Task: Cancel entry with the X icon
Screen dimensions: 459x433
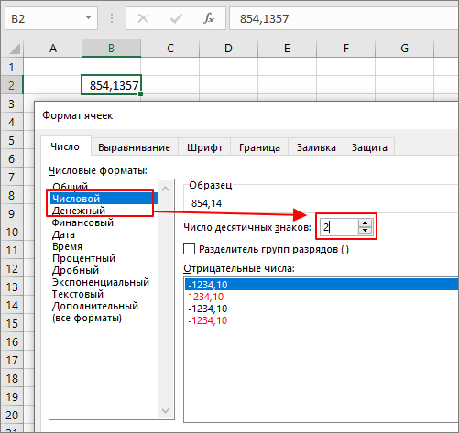Action: [x=143, y=18]
